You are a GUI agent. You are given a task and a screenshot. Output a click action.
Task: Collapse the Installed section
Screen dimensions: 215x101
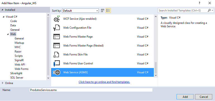click(2, 10)
